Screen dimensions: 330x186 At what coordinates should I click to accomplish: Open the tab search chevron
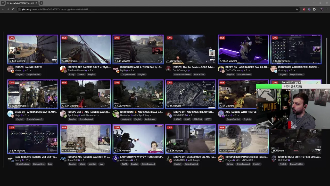[3, 3]
